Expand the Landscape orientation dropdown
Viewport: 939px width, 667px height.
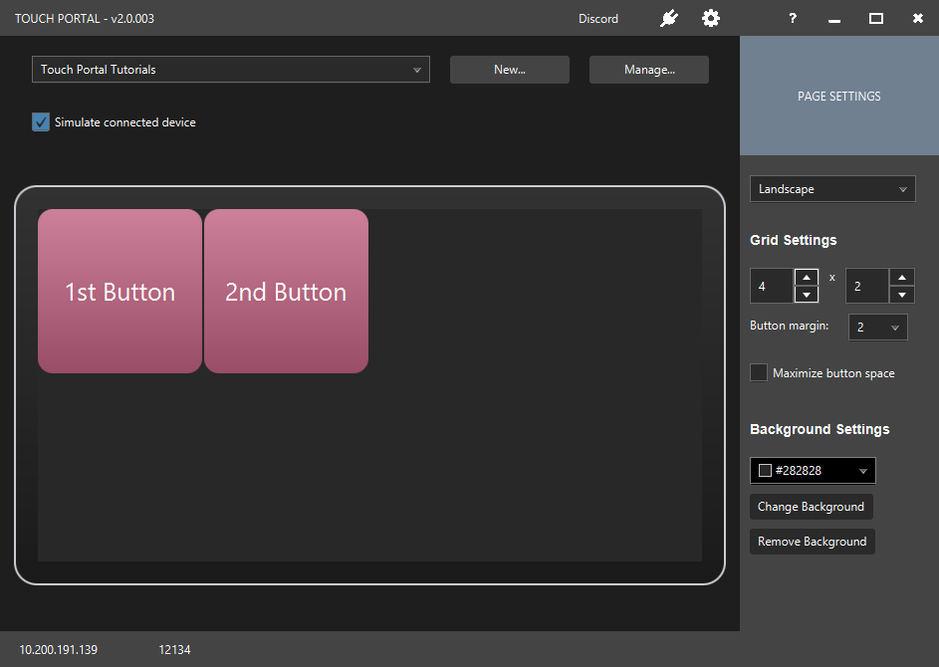[x=832, y=189]
